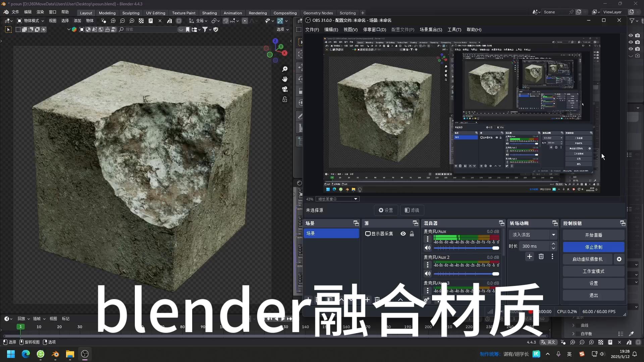Image resolution: width=644 pixels, height=362 pixels.
Task: Click the 停止录制 button
Action: (593, 247)
